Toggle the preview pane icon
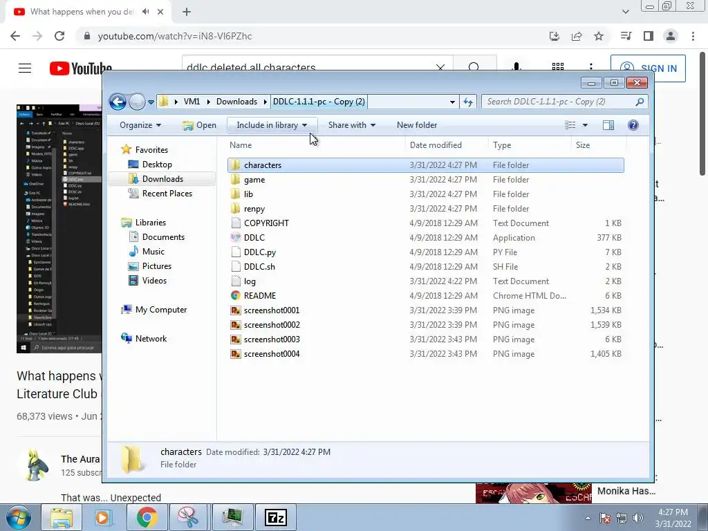 click(608, 125)
